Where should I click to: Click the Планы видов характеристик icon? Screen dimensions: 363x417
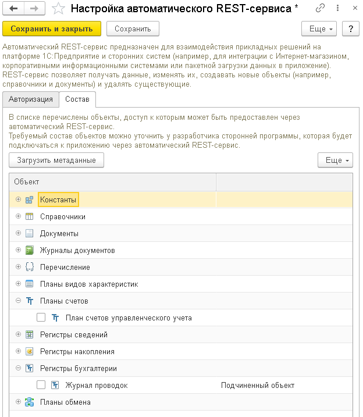coord(29,284)
